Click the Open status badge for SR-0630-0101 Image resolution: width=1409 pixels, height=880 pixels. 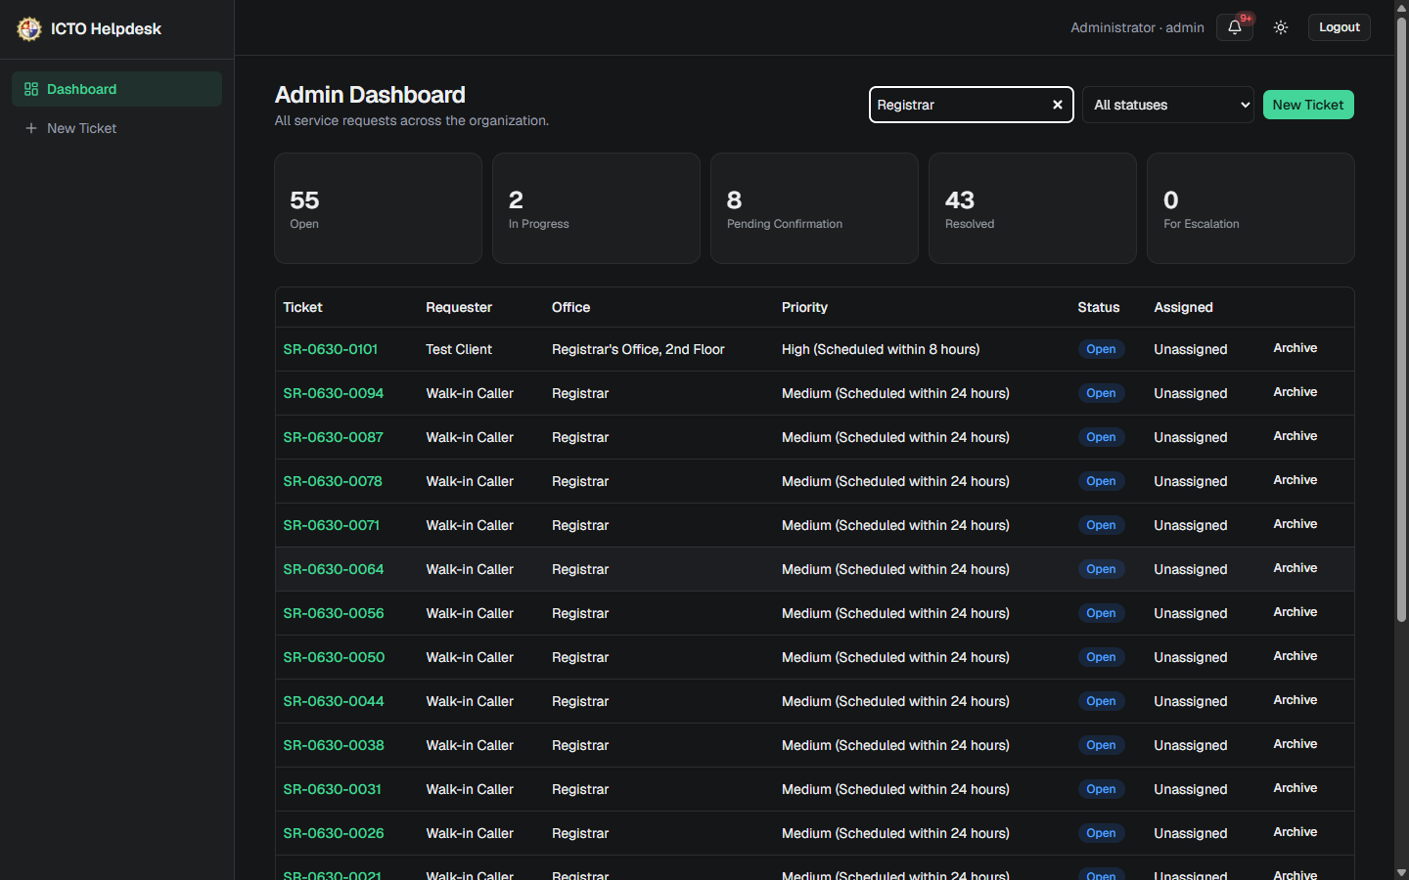(x=1101, y=349)
